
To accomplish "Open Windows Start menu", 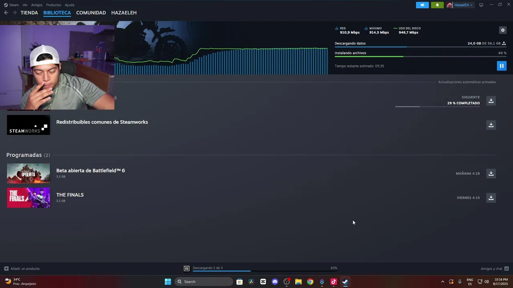I will 168,282.
